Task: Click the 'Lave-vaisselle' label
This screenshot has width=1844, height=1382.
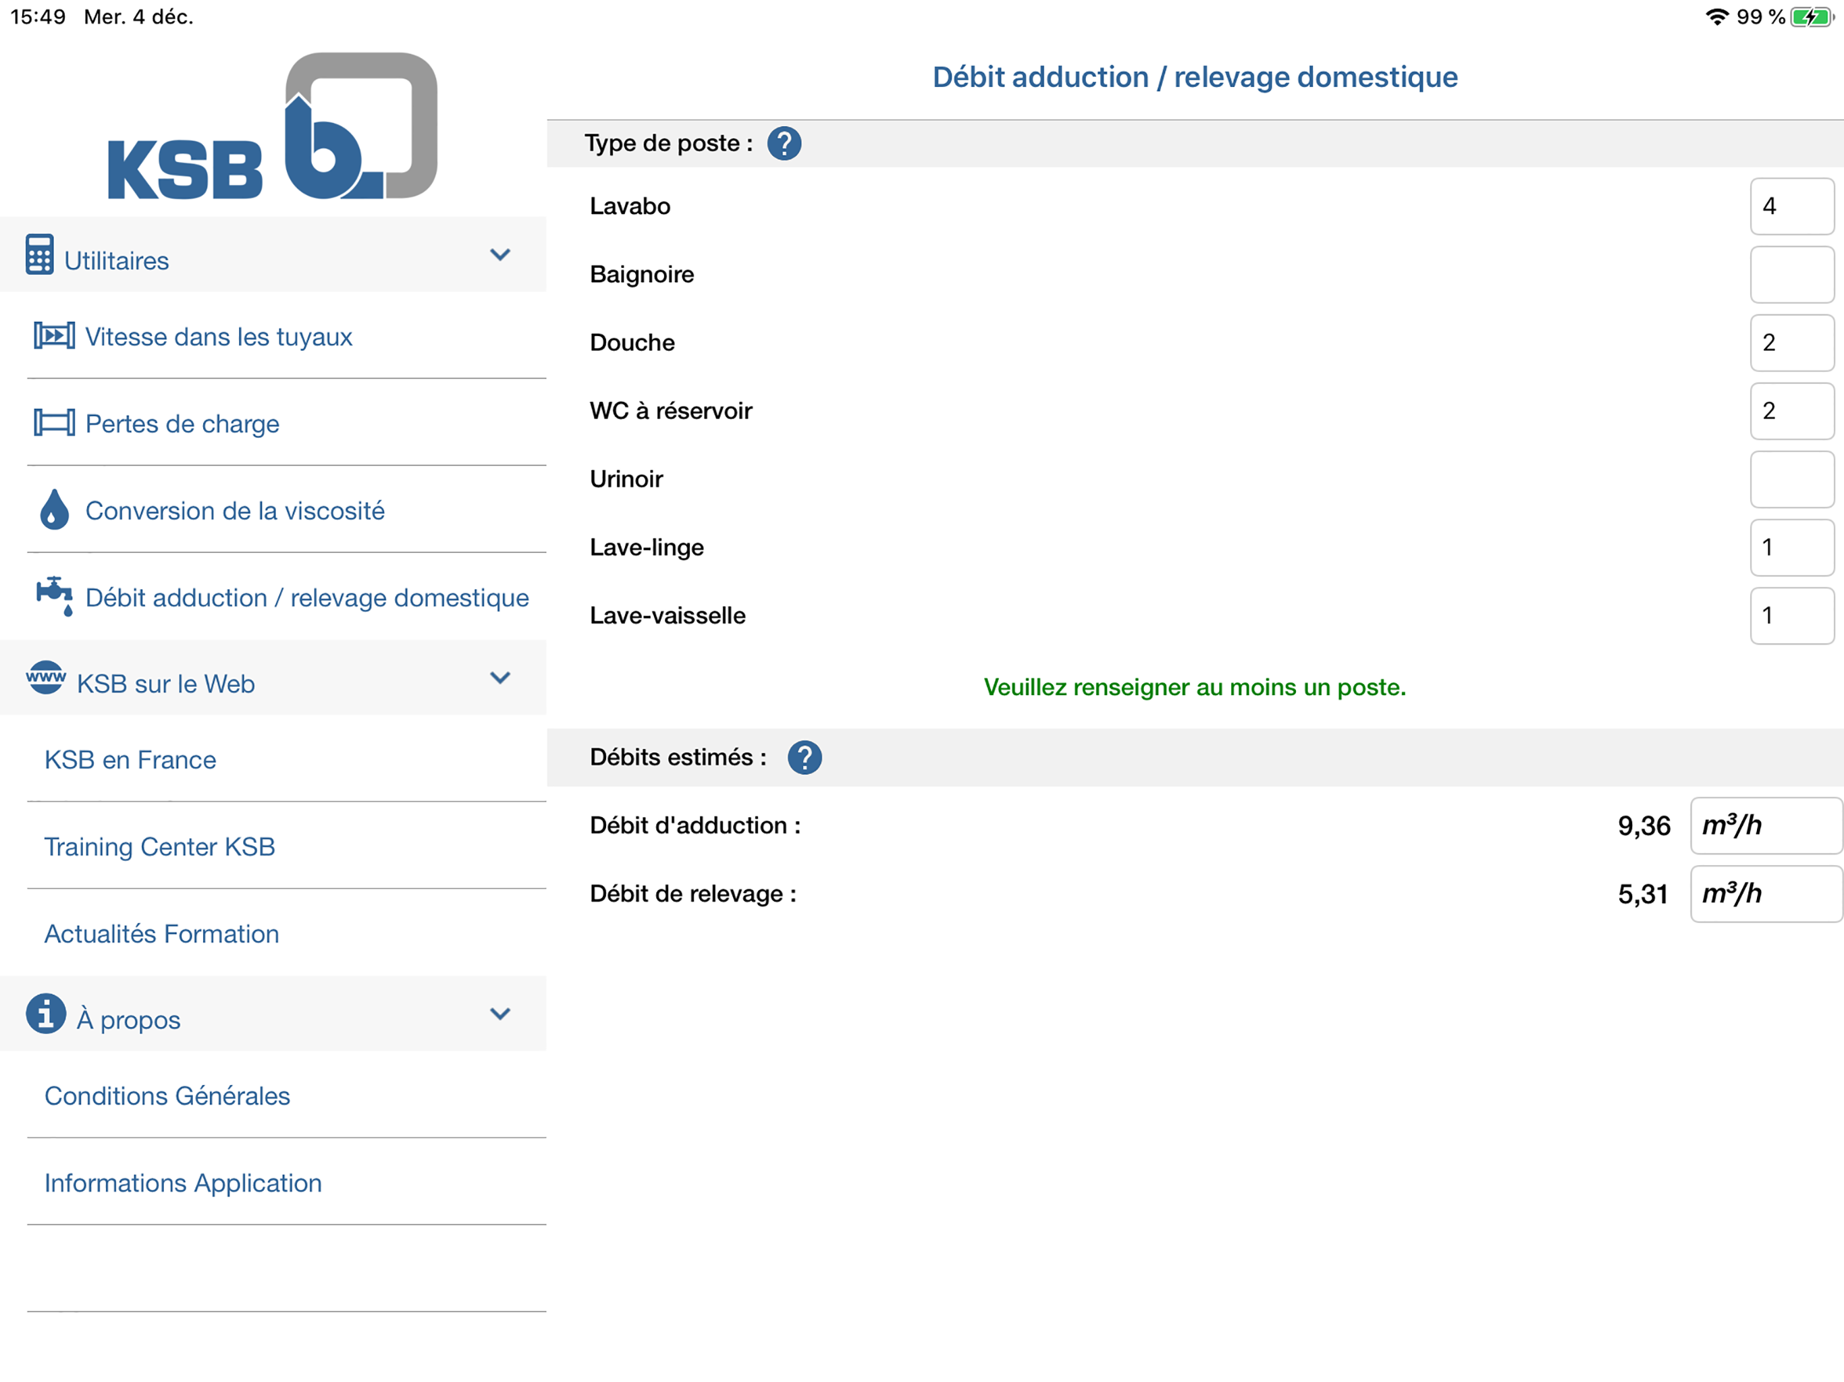Action: click(668, 615)
